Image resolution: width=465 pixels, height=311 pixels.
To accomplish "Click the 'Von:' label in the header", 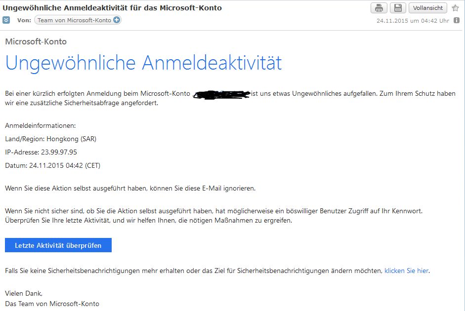I will click(x=24, y=20).
